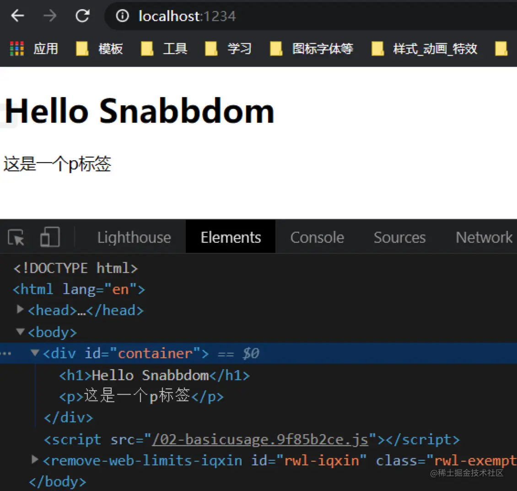
Task: Select the Elements tab
Action: click(x=231, y=237)
